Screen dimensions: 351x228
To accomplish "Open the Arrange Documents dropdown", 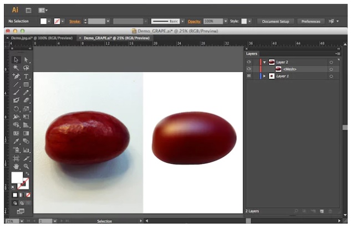I will 43,11.
